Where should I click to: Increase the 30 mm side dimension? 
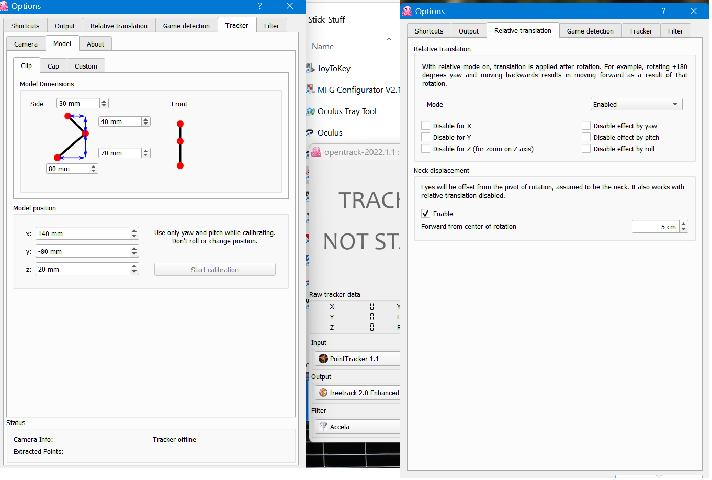coord(104,101)
